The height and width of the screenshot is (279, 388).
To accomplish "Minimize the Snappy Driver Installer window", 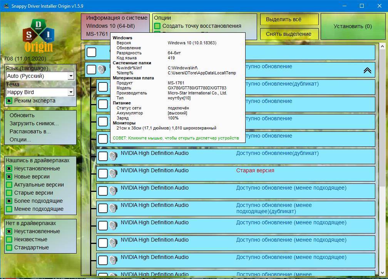I will coord(344,6).
